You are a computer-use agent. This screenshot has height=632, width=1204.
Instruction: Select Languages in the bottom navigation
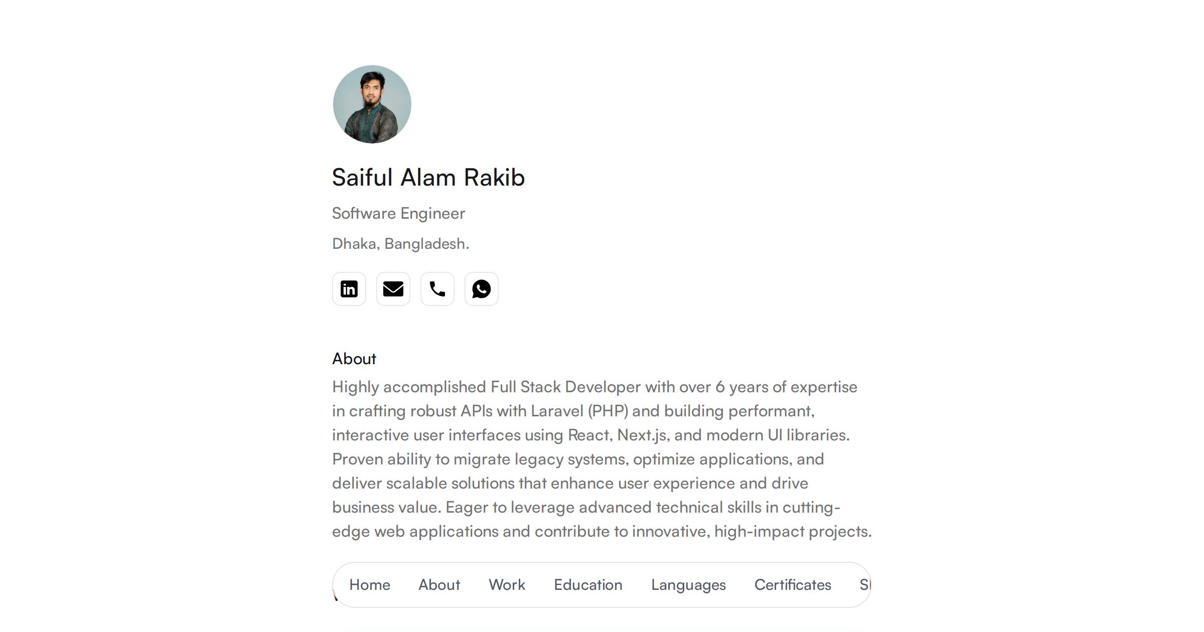[x=688, y=585]
